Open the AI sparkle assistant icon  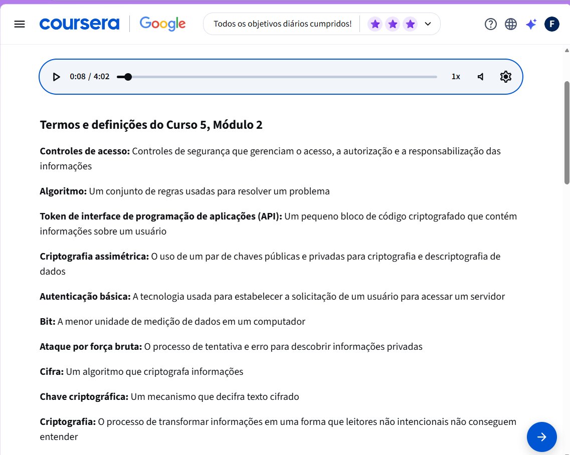coord(531,24)
